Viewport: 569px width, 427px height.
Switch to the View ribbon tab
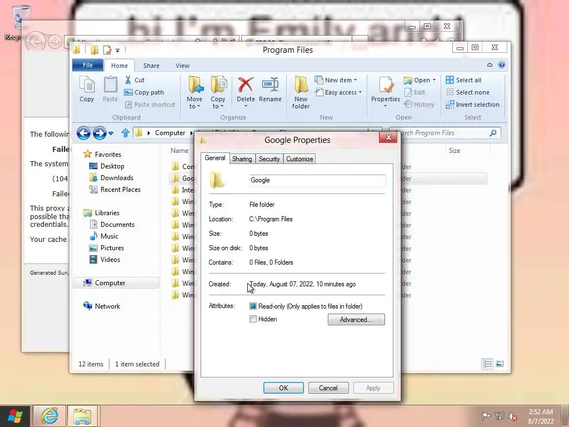182,66
